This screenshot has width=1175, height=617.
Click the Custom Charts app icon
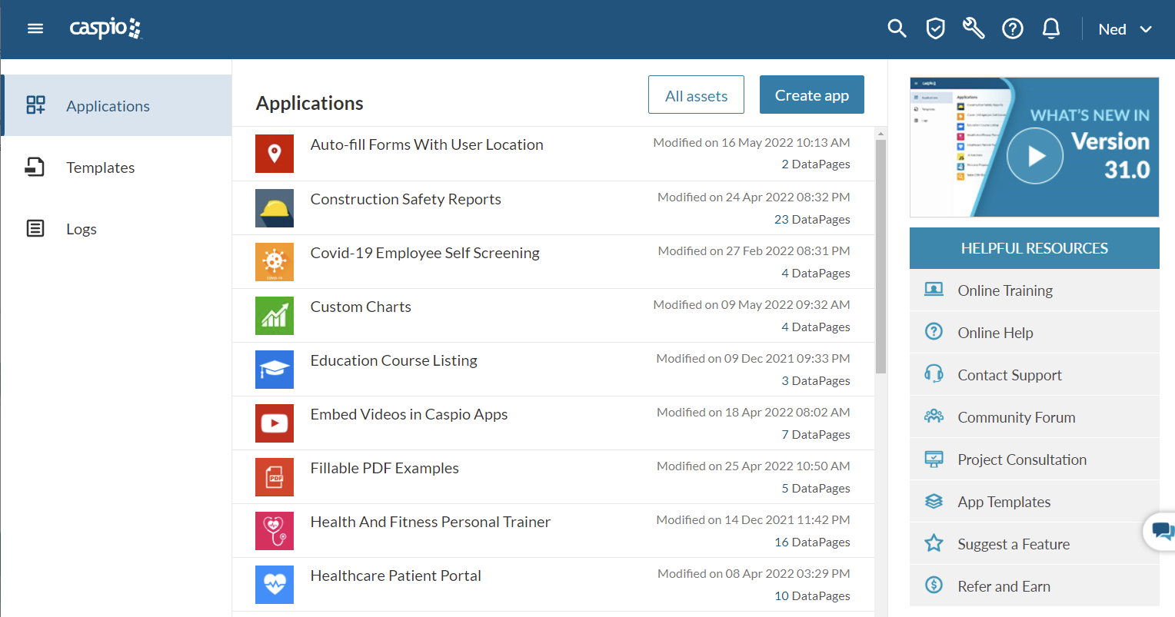[x=275, y=316]
